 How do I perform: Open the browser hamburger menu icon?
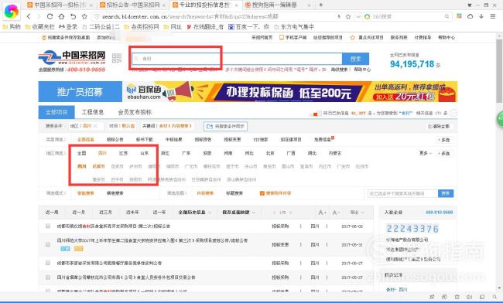(493, 16)
